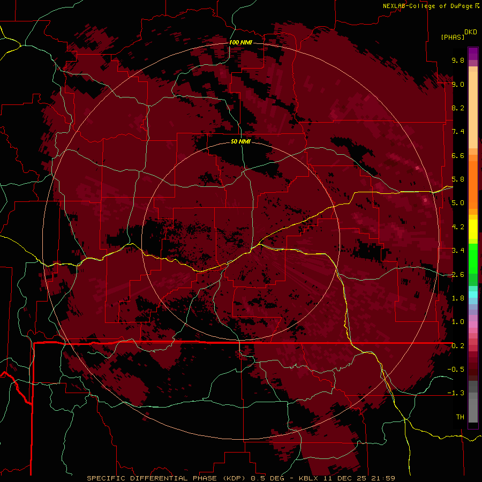Click the 5.0 value on color scale
The width and height of the screenshot is (482, 482).
pyautogui.click(x=458, y=203)
